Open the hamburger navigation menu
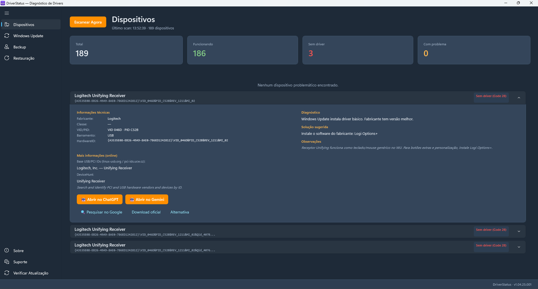The image size is (538, 289). point(7,13)
